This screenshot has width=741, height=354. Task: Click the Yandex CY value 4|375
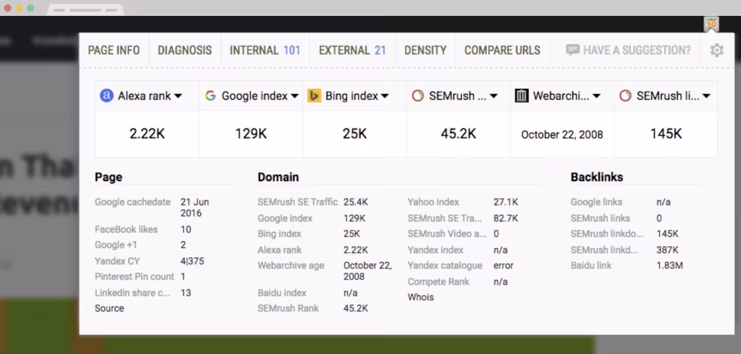tap(192, 261)
